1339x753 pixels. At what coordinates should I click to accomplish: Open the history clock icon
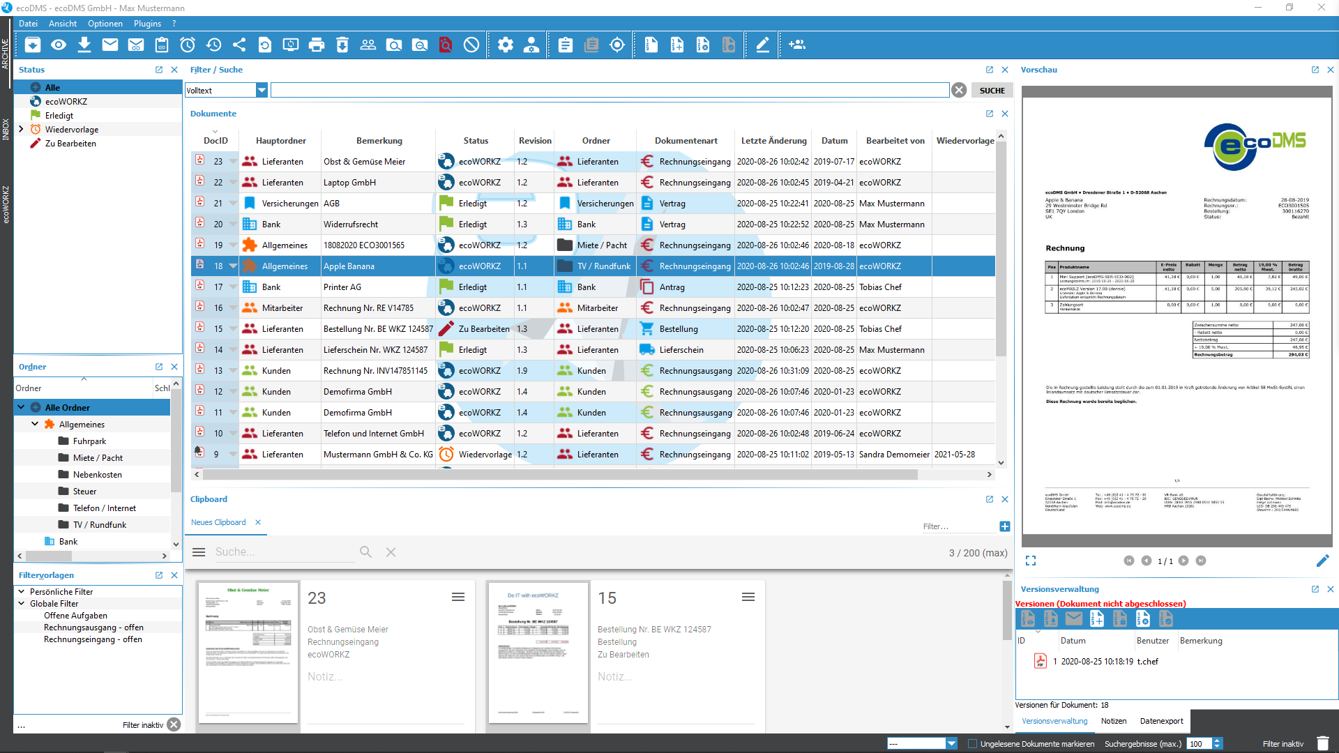tap(213, 45)
